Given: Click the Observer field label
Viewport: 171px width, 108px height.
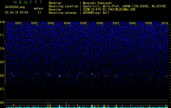Looking at the screenshot, I should click(55, 3).
